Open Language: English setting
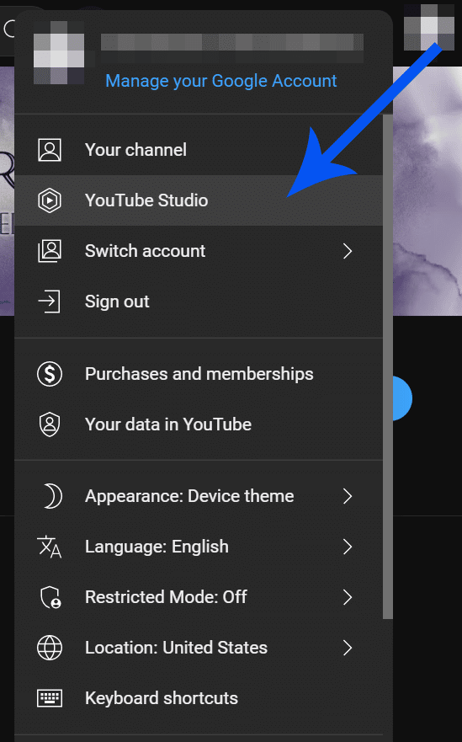The image size is (462, 742). pos(199,547)
